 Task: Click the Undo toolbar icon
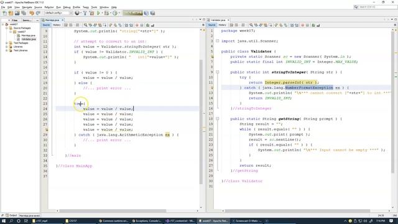[32, 13]
